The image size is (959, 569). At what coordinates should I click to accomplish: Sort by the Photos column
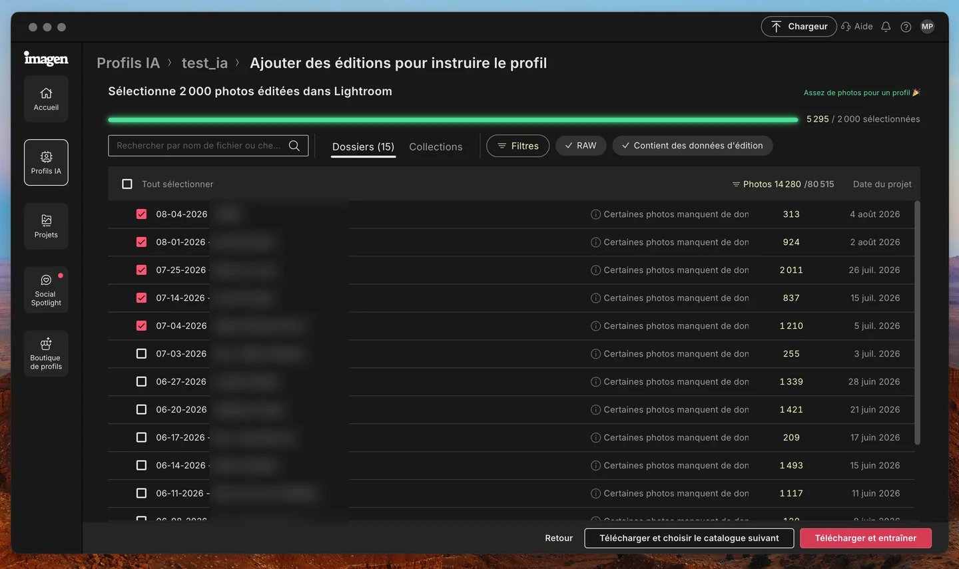(x=783, y=184)
